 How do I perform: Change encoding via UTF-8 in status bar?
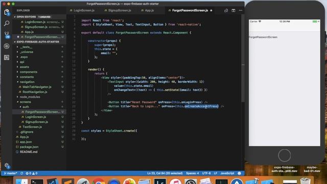[x=206, y=173]
